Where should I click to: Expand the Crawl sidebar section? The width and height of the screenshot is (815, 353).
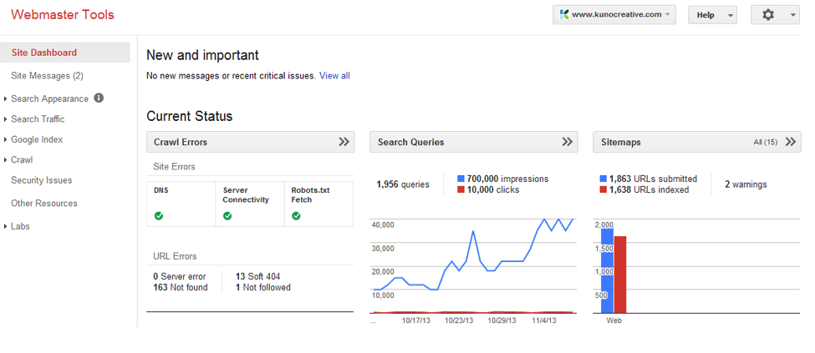22,159
